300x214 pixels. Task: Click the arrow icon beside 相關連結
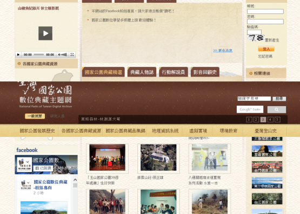click(251, 73)
